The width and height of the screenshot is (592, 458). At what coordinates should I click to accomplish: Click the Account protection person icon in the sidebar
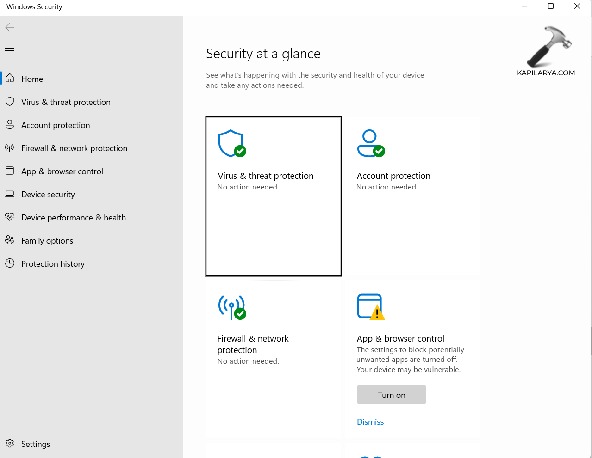10,124
